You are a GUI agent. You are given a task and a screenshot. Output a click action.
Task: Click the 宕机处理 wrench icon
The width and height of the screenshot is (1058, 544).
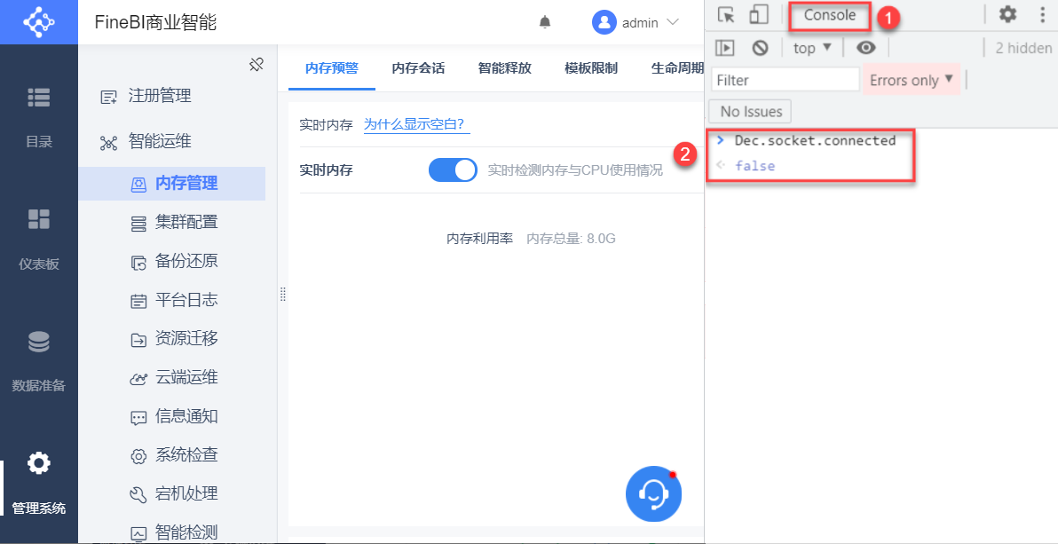point(138,495)
